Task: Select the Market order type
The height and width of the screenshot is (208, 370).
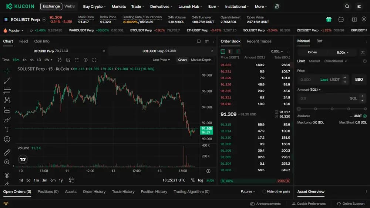Action: [314, 61]
